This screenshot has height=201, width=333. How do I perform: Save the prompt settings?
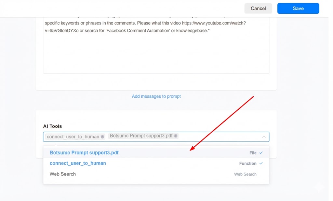[x=298, y=8]
